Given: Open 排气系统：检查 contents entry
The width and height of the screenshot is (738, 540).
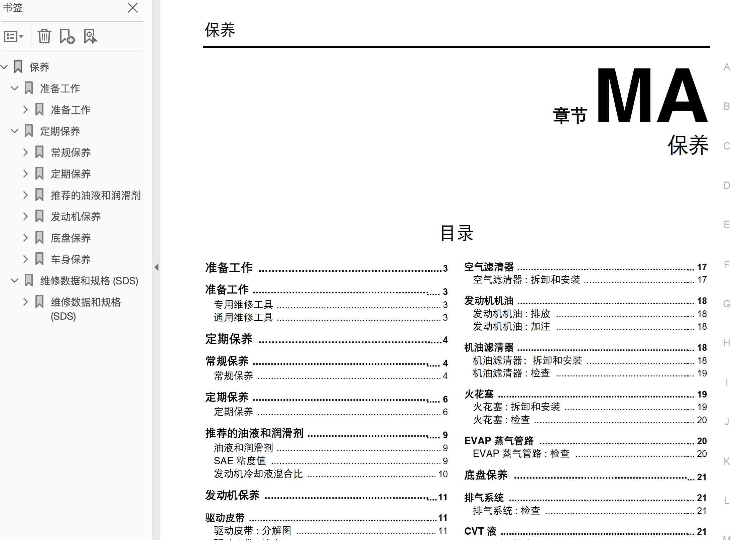Looking at the screenshot, I should coord(590,511).
